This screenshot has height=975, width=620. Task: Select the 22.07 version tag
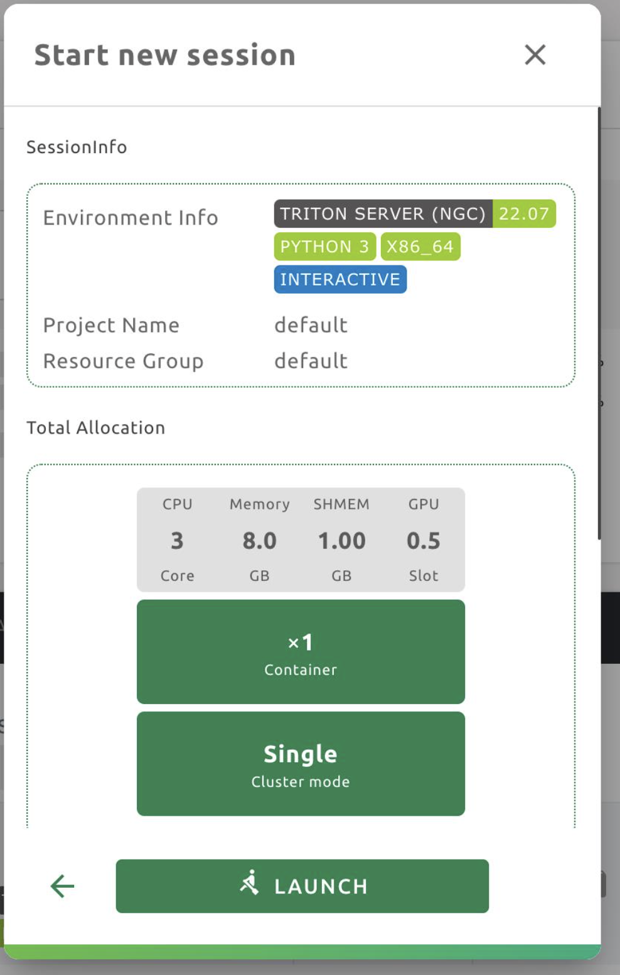coord(525,214)
